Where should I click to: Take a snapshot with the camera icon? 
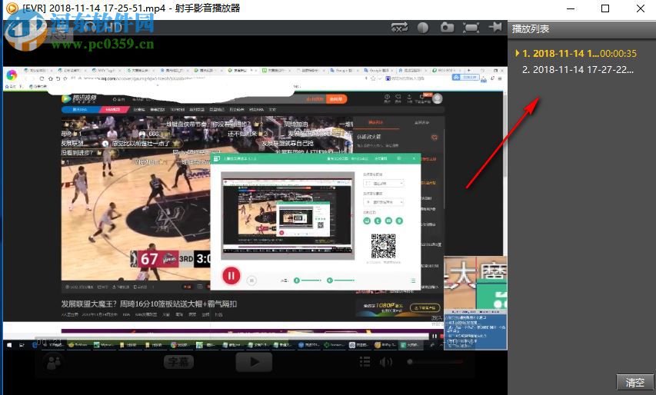[447, 28]
